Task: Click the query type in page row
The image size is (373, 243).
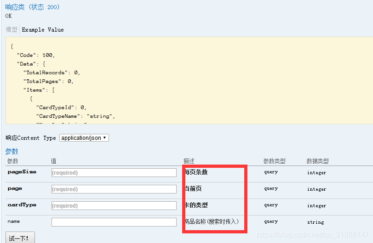Action: [x=271, y=188]
